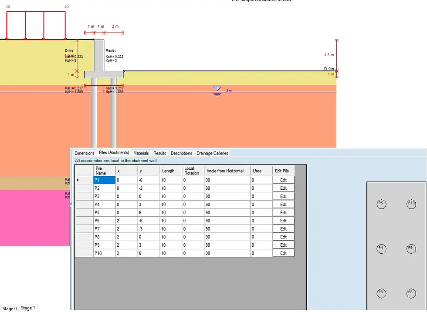Click the Resist label beside the wall
This screenshot has width=427, height=312.
point(111,50)
